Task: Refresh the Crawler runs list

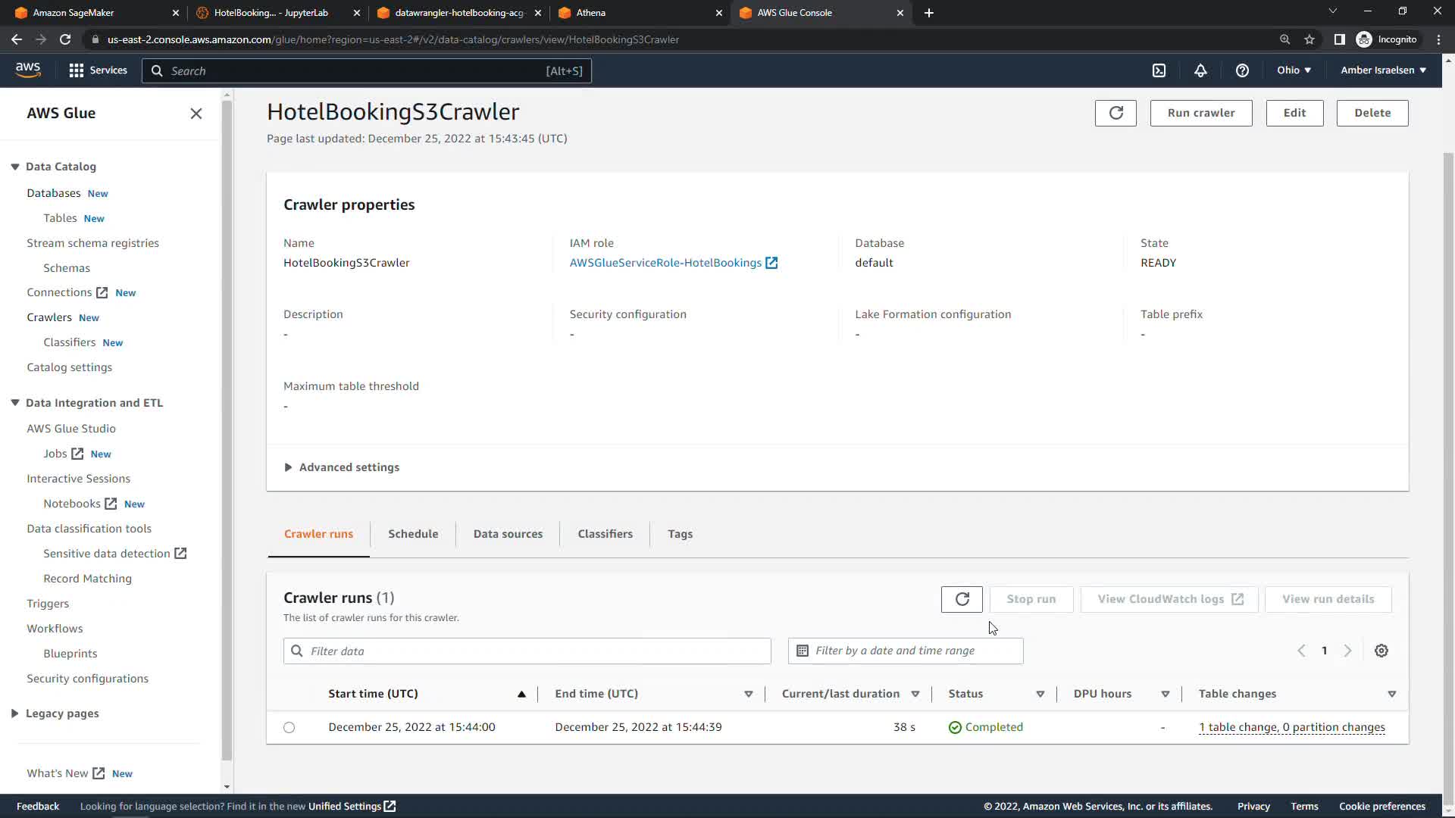Action: point(962,599)
